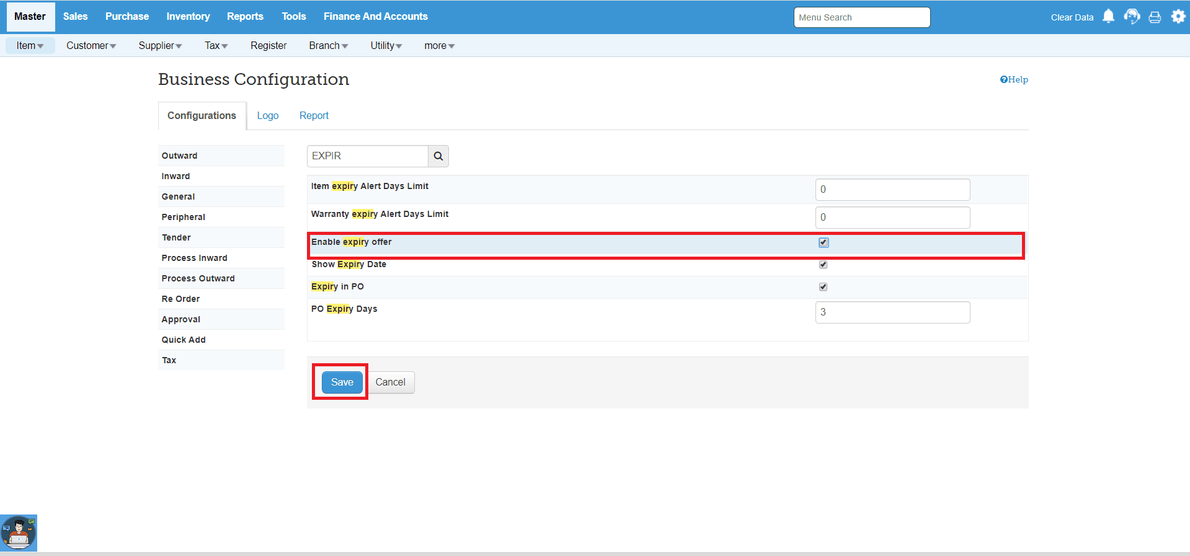Open the Process Inward category
Image resolution: width=1190 pixels, height=556 pixels.
[x=221, y=258]
